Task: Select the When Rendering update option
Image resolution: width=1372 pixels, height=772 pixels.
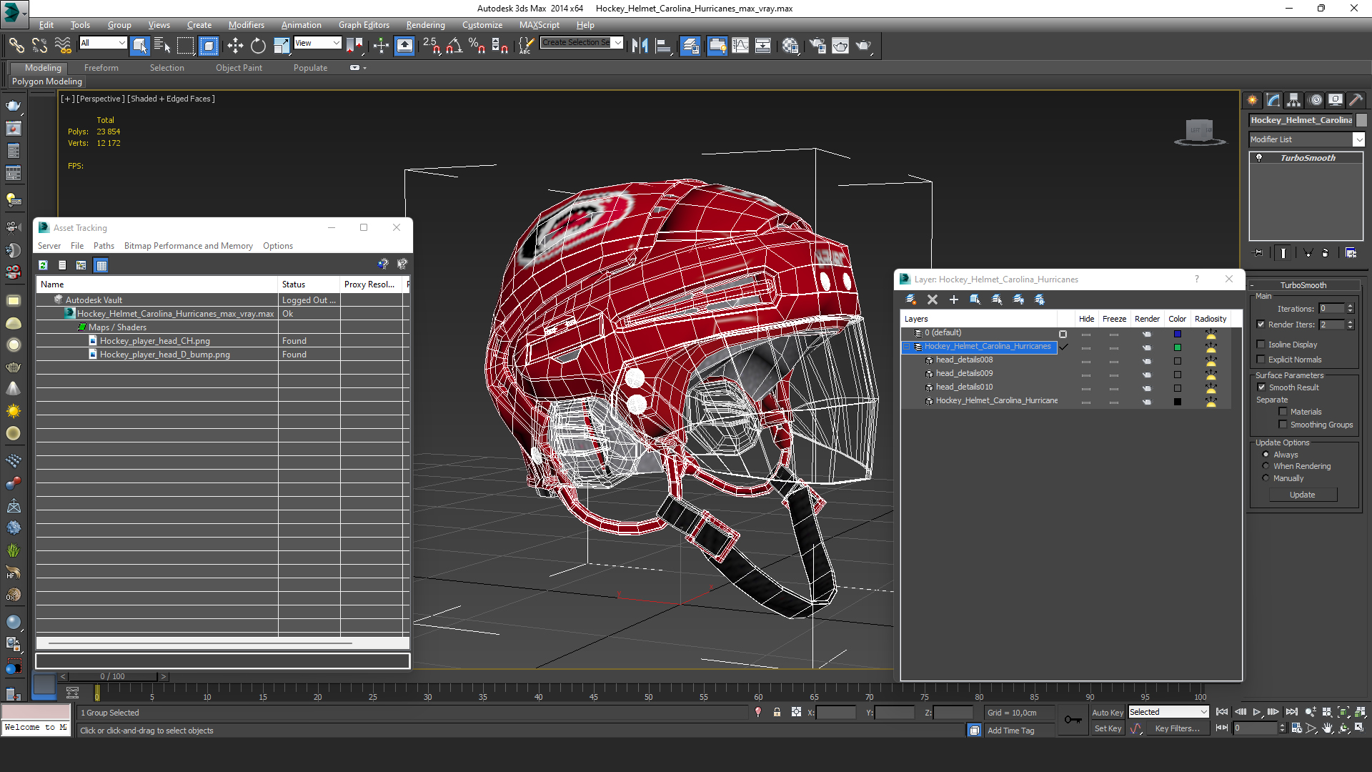Action: [x=1266, y=466]
